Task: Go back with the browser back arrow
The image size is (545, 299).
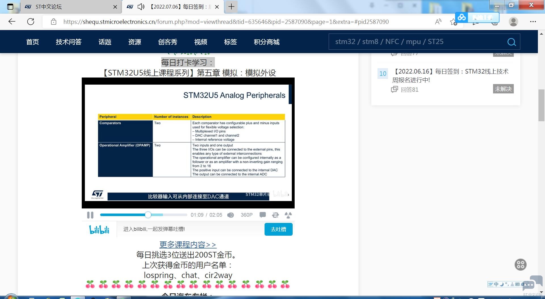Action: [12, 22]
